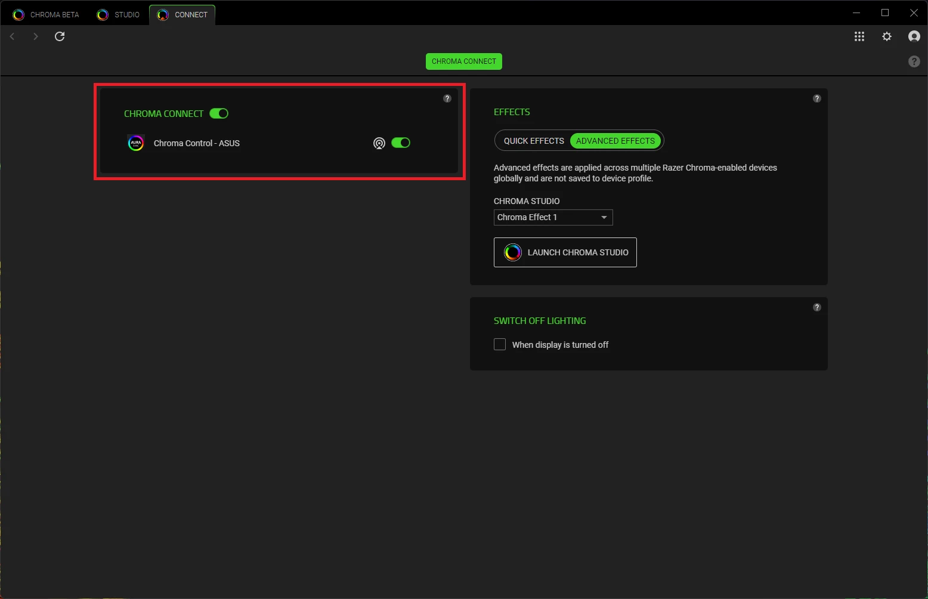
Task: Close the Razer Synapse window
Action: (914, 13)
